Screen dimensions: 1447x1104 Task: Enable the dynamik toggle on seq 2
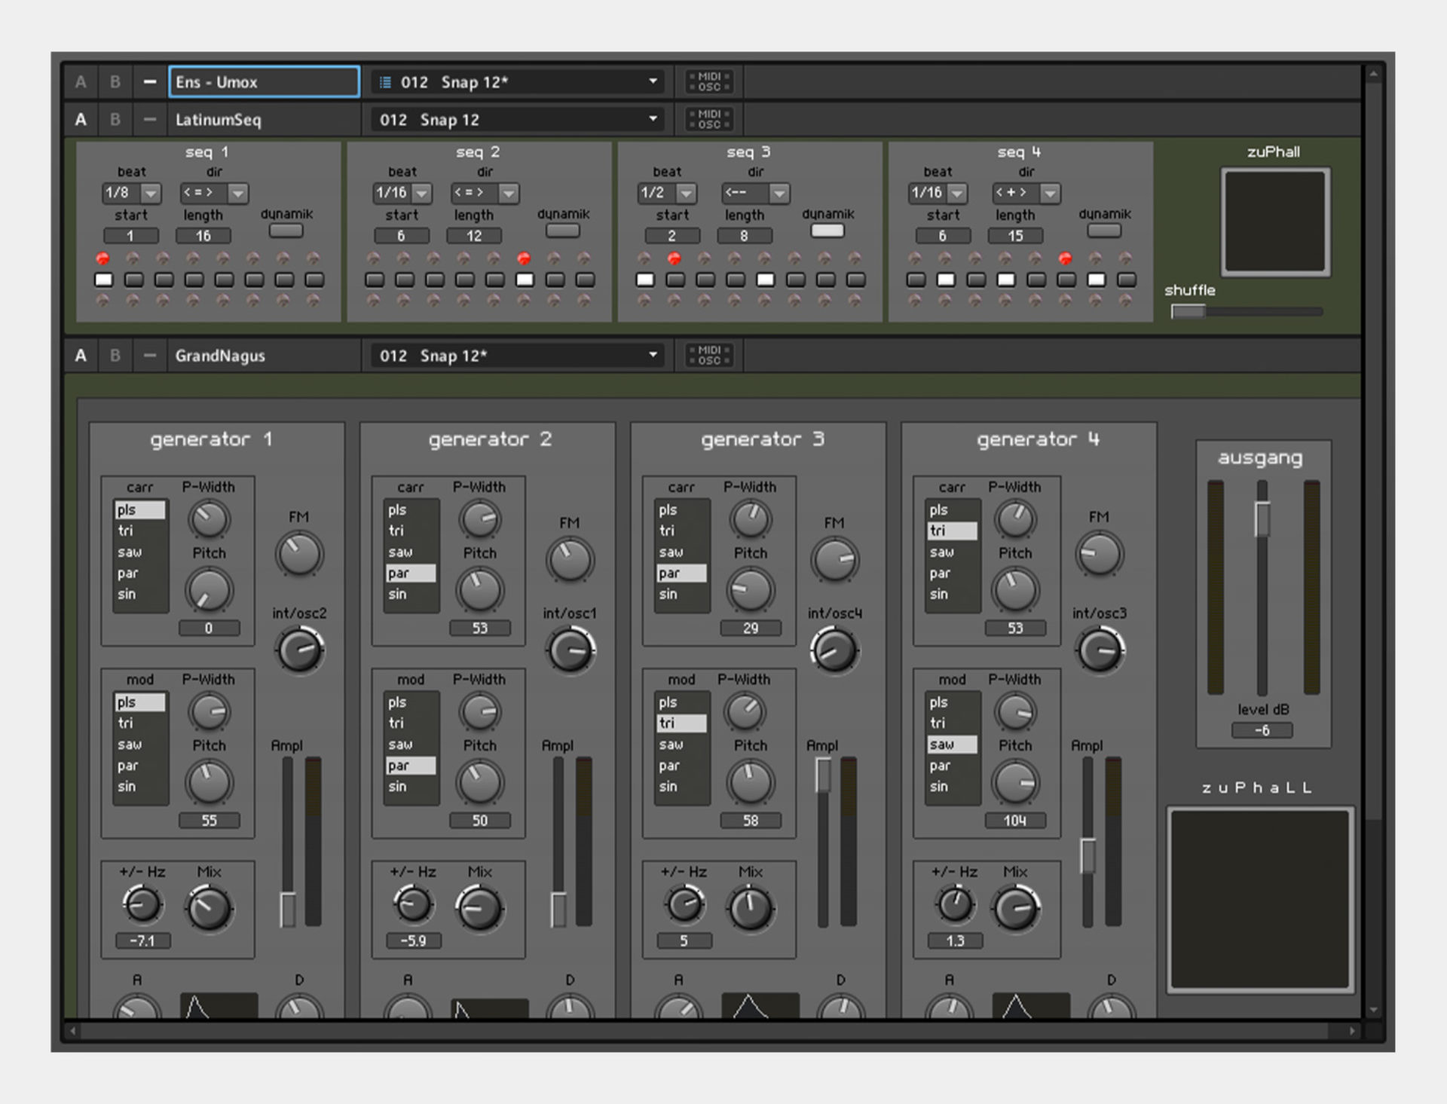coord(562,230)
